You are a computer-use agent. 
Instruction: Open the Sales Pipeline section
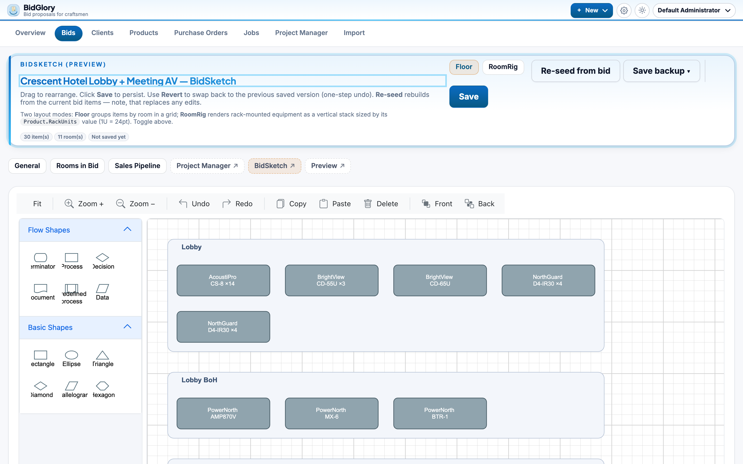pos(137,166)
